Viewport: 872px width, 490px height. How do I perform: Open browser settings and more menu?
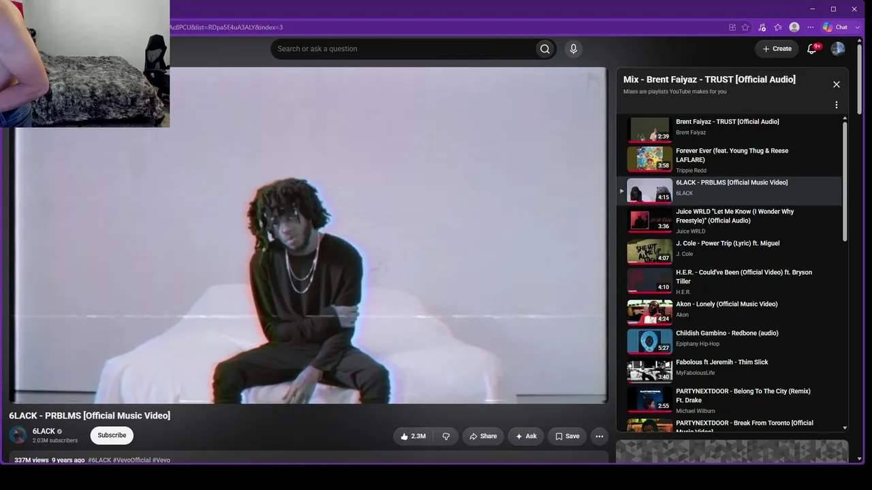click(811, 27)
